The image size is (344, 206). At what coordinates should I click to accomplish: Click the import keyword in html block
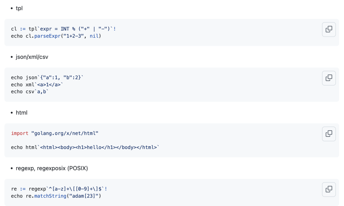coord(20,133)
